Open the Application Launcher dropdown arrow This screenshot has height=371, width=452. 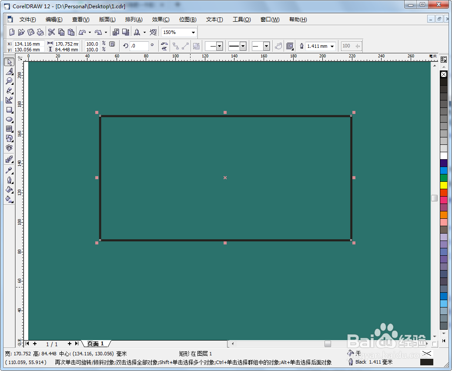coord(144,32)
